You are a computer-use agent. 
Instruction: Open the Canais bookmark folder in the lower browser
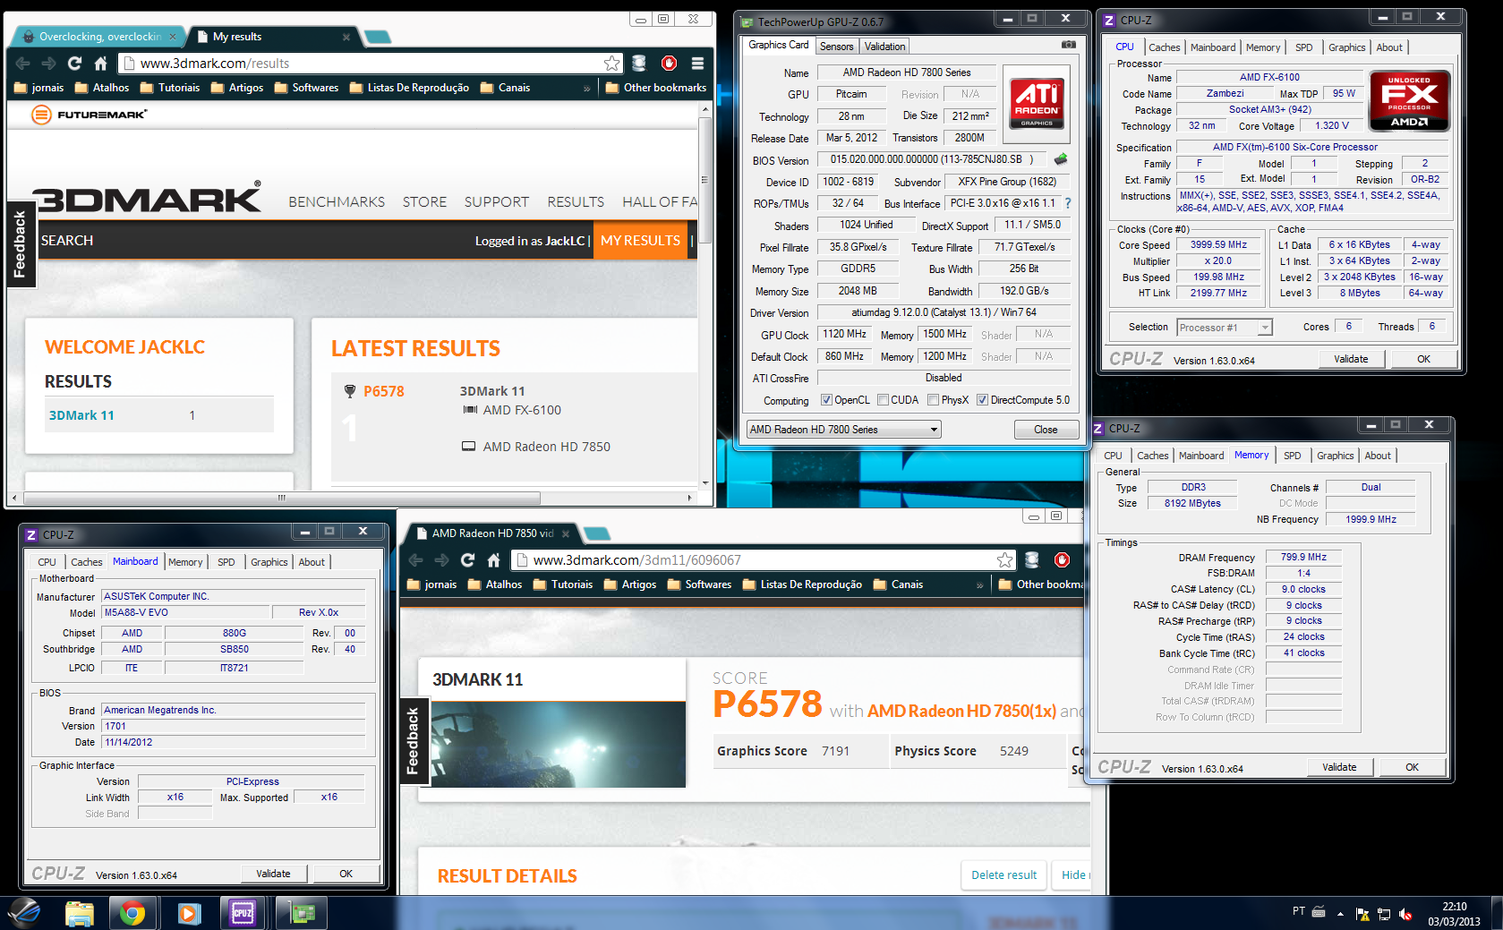(898, 584)
